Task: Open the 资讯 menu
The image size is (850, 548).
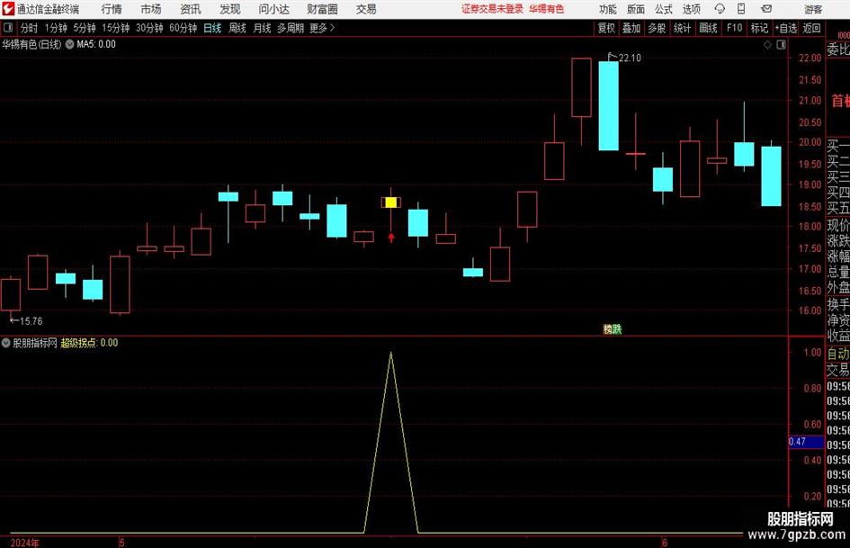Action: click(x=191, y=9)
